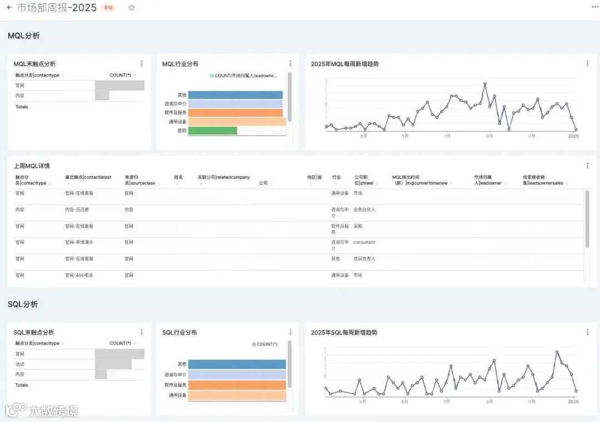This screenshot has height=422, width=600.
Task: Click the 姓名 column header
Action: 178,177
